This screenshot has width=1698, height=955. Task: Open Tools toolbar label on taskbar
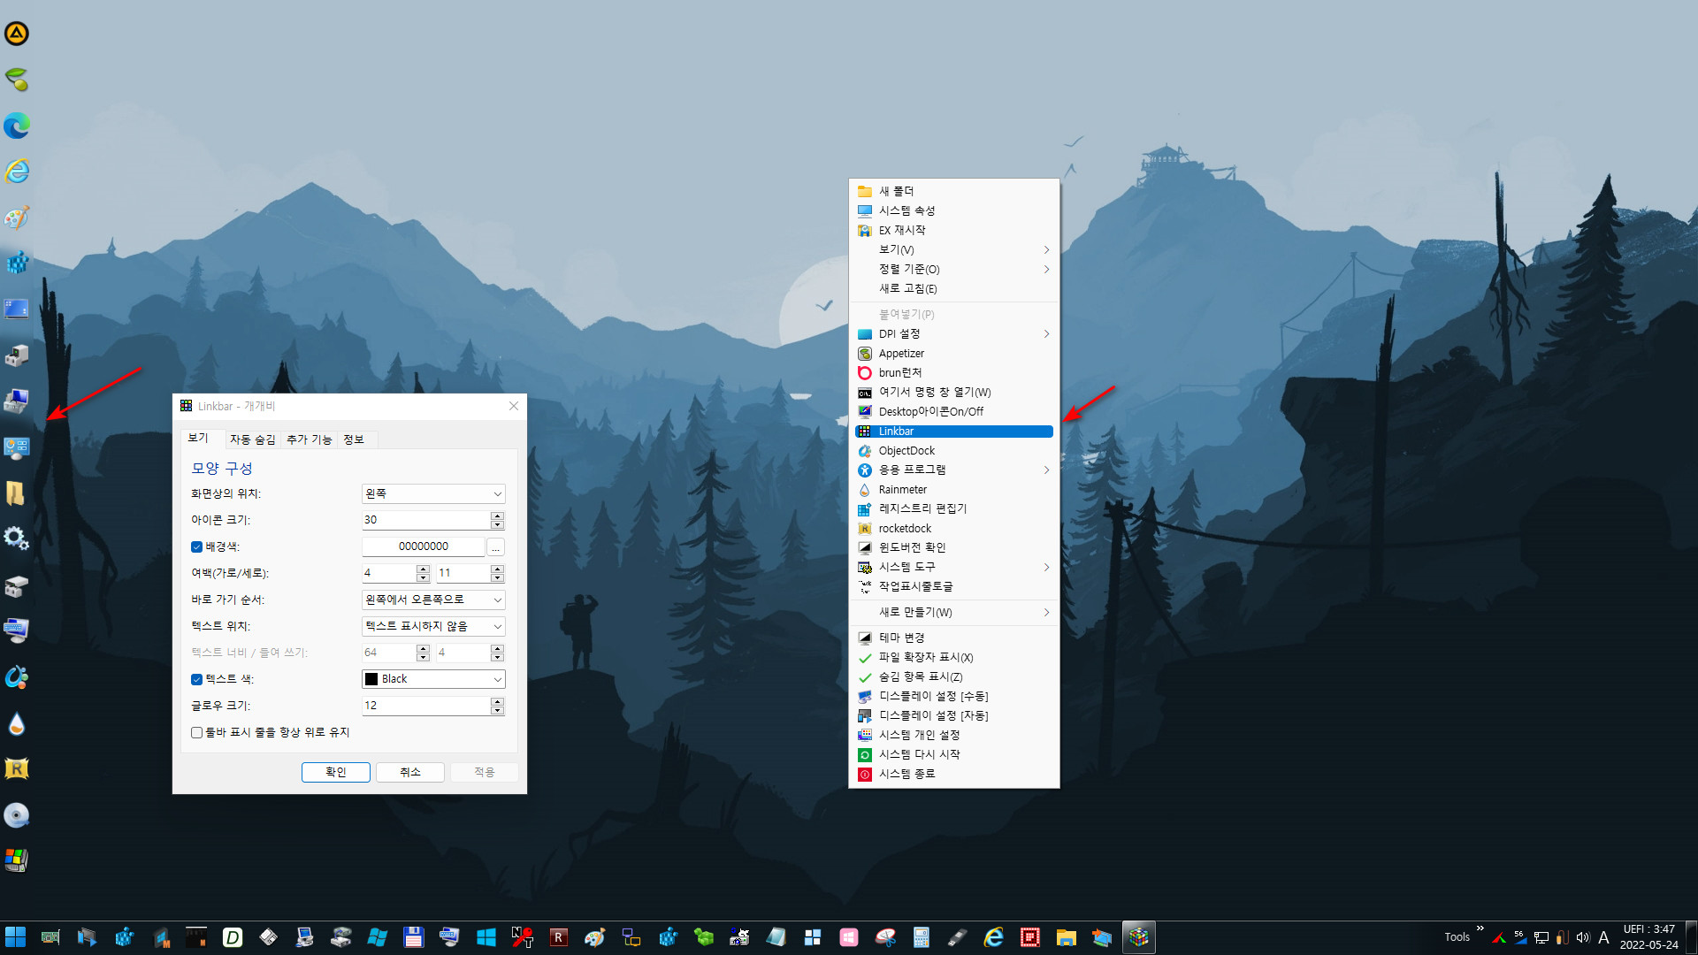tap(1457, 937)
